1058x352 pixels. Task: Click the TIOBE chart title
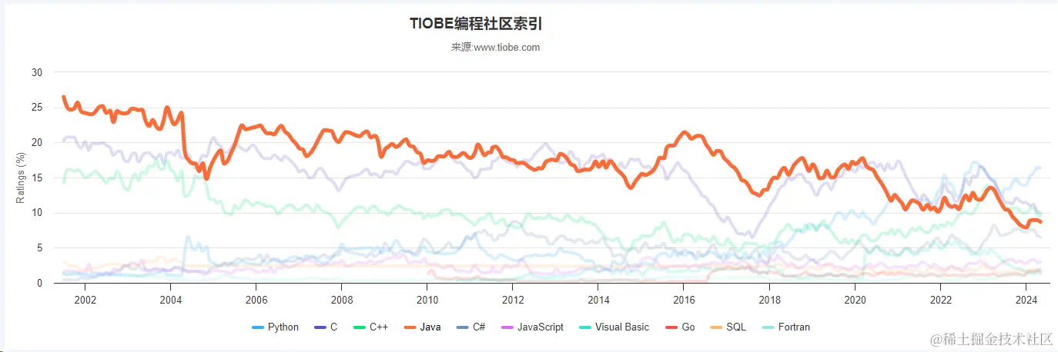(x=476, y=24)
